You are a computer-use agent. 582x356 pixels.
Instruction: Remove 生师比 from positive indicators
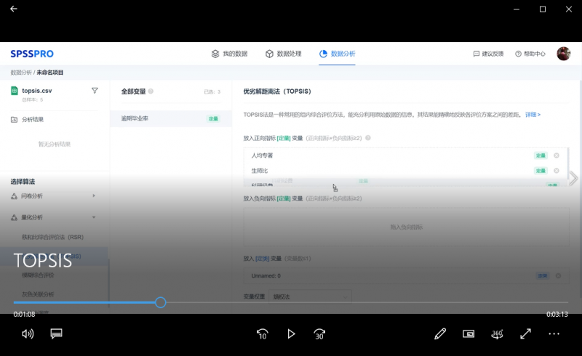(x=557, y=171)
